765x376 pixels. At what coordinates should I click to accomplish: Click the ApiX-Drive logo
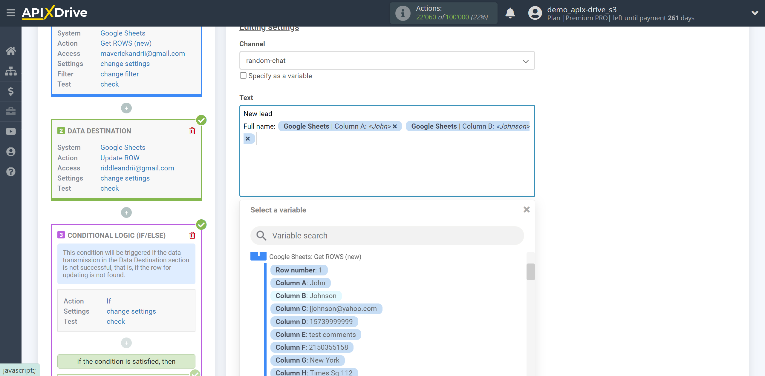click(x=55, y=13)
